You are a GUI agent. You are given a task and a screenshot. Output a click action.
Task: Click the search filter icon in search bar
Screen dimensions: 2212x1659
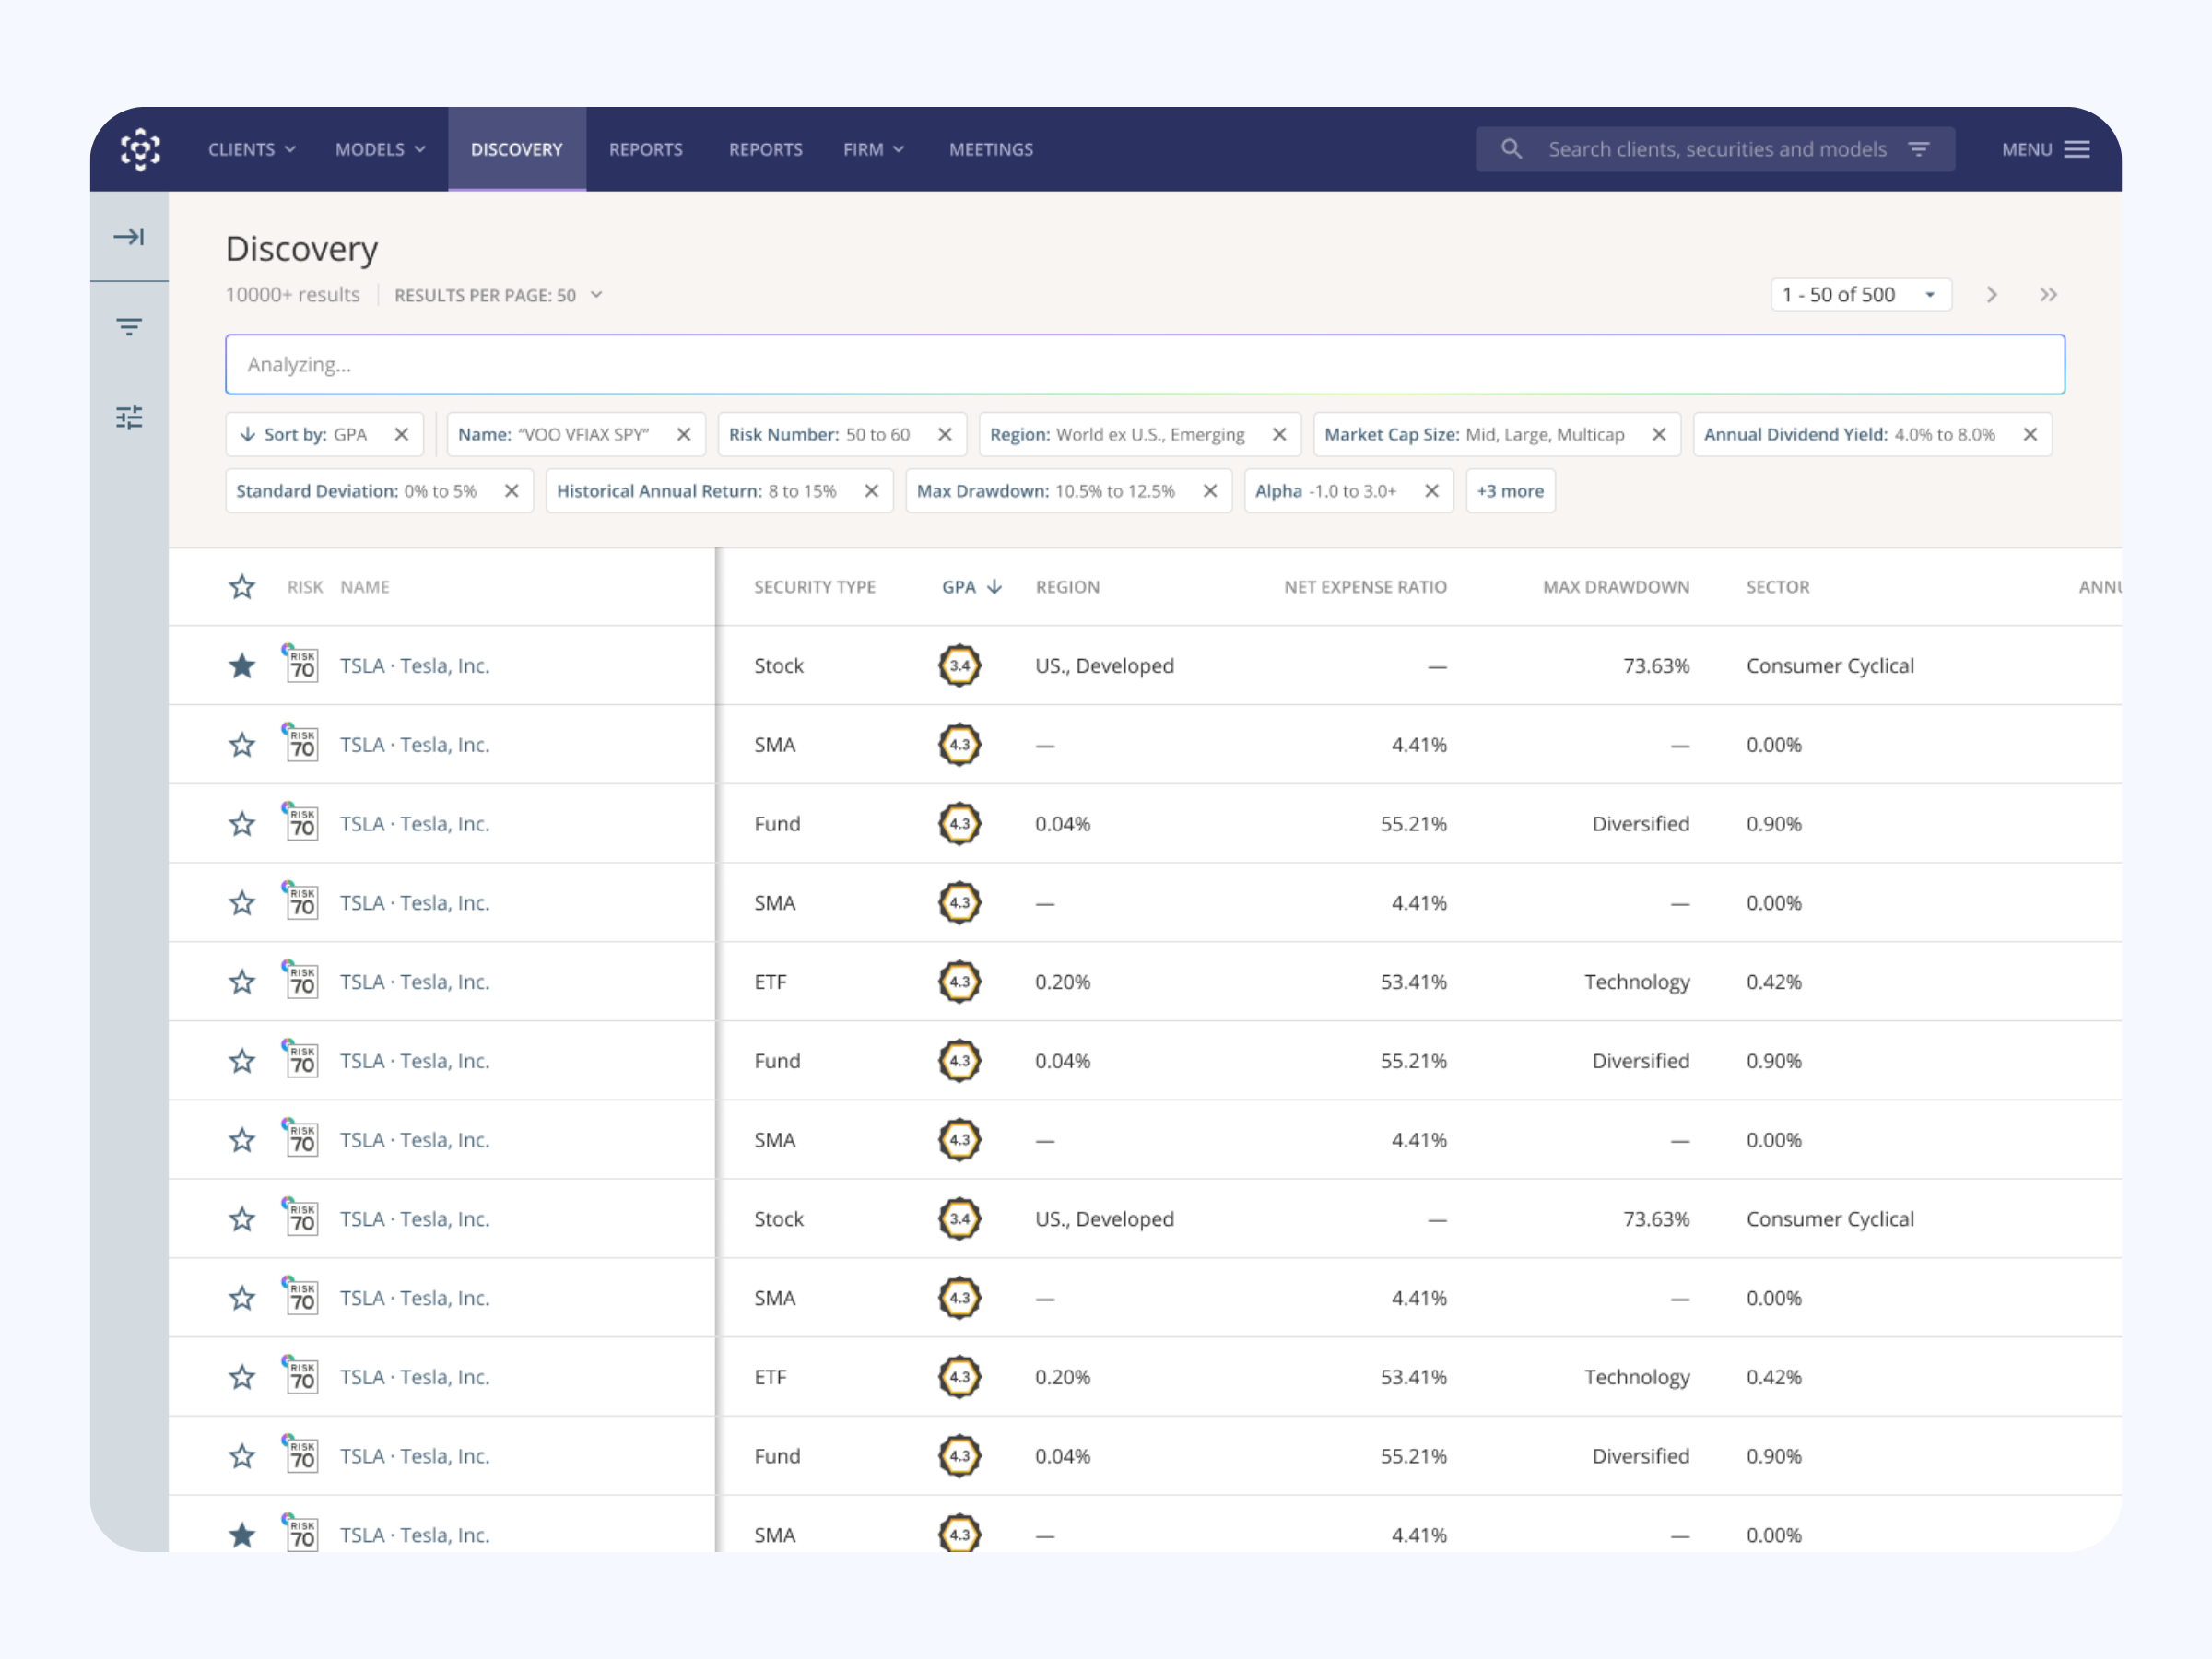tap(1918, 149)
